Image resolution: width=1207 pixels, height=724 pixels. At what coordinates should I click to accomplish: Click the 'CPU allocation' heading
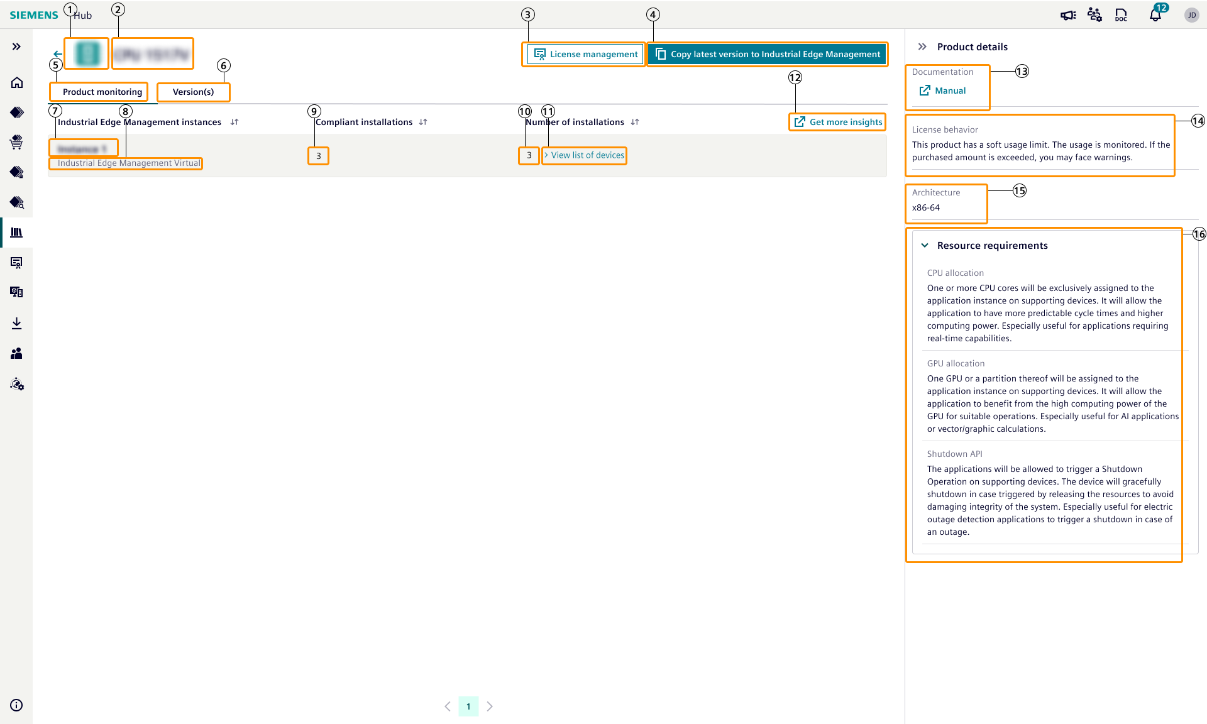(956, 273)
